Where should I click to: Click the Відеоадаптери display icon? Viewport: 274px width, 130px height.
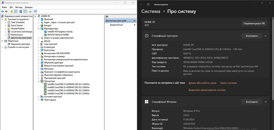click(42, 29)
